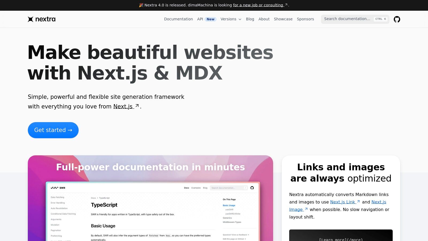This screenshot has height=241, width=428.
Task: Expand the Versions dropdown
Action: [x=231, y=19]
